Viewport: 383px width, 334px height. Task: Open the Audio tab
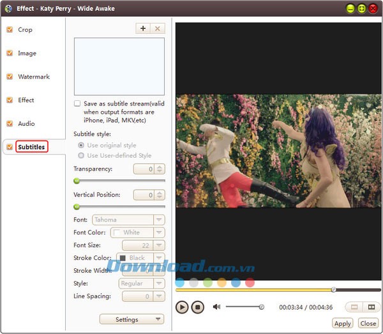pyautogui.click(x=26, y=123)
